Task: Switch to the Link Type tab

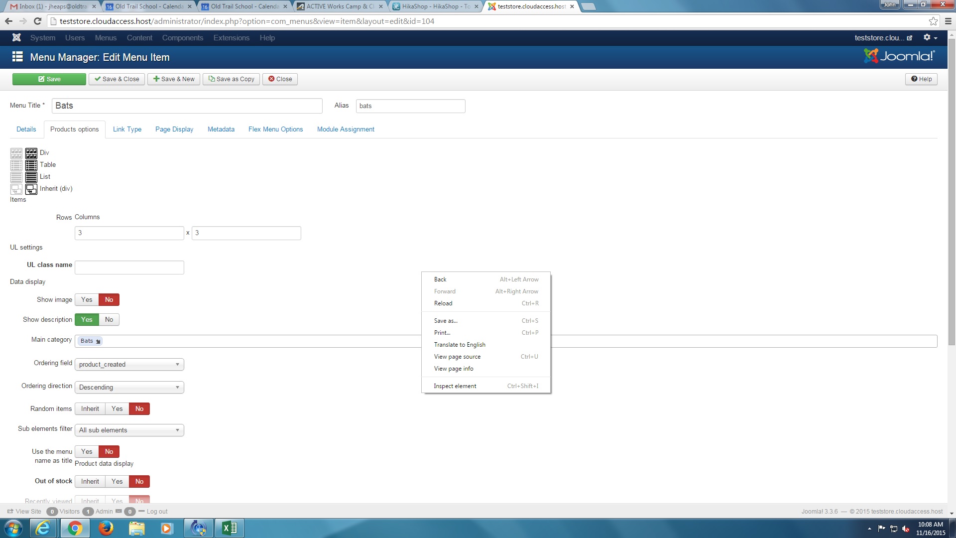Action: [x=127, y=130]
